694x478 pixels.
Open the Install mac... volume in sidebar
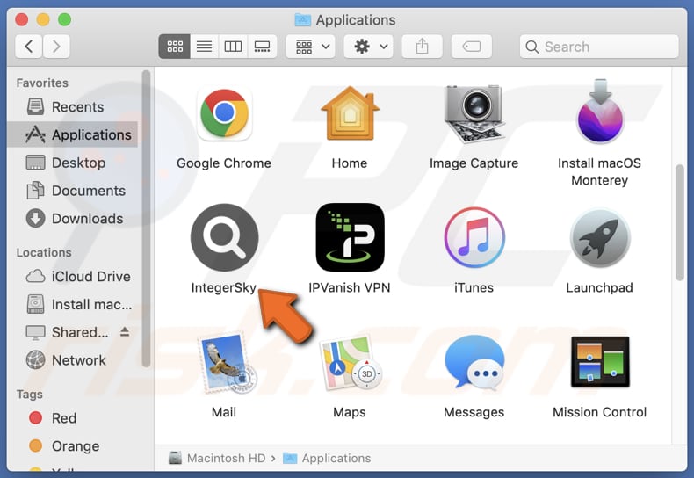point(73,304)
